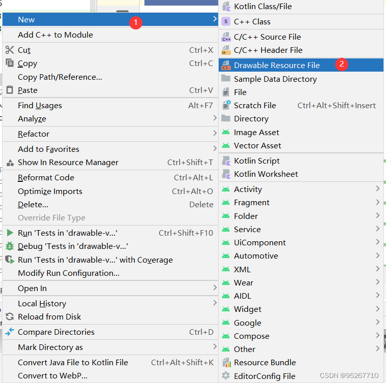Click the EditorConfig File gear icon
The image size is (386, 383).
pos(226,376)
